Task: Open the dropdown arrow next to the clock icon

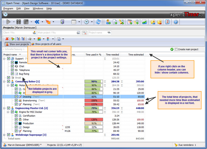Action: click(92, 22)
